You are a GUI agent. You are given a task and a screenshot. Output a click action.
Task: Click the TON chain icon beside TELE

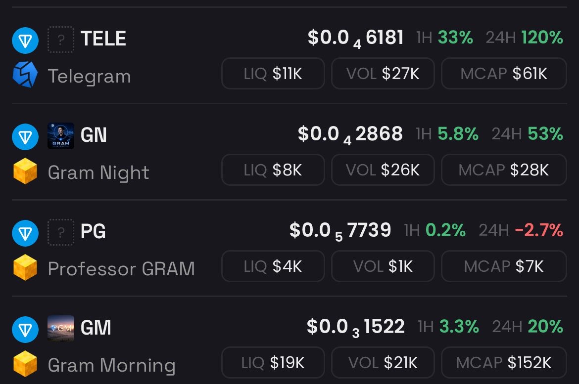[x=25, y=40]
